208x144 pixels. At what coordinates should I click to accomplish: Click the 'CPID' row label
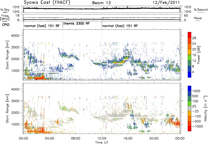pos(6,25)
